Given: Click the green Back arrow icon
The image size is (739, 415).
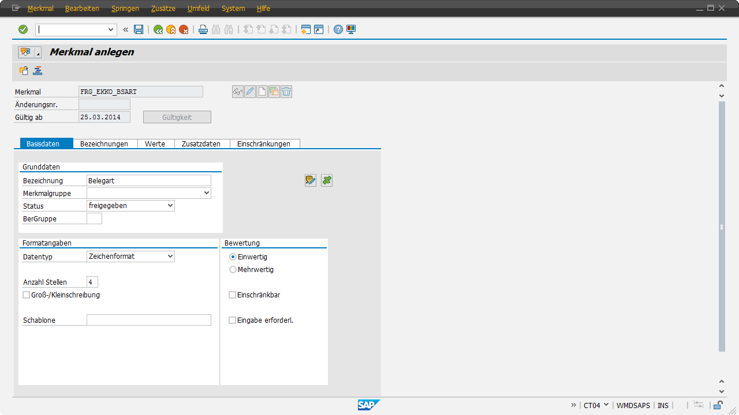Looking at the screenshot, I should [158, 29].
